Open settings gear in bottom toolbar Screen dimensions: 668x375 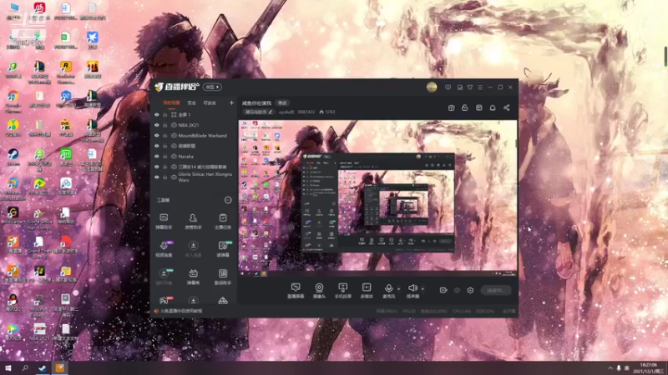[470, 290]
